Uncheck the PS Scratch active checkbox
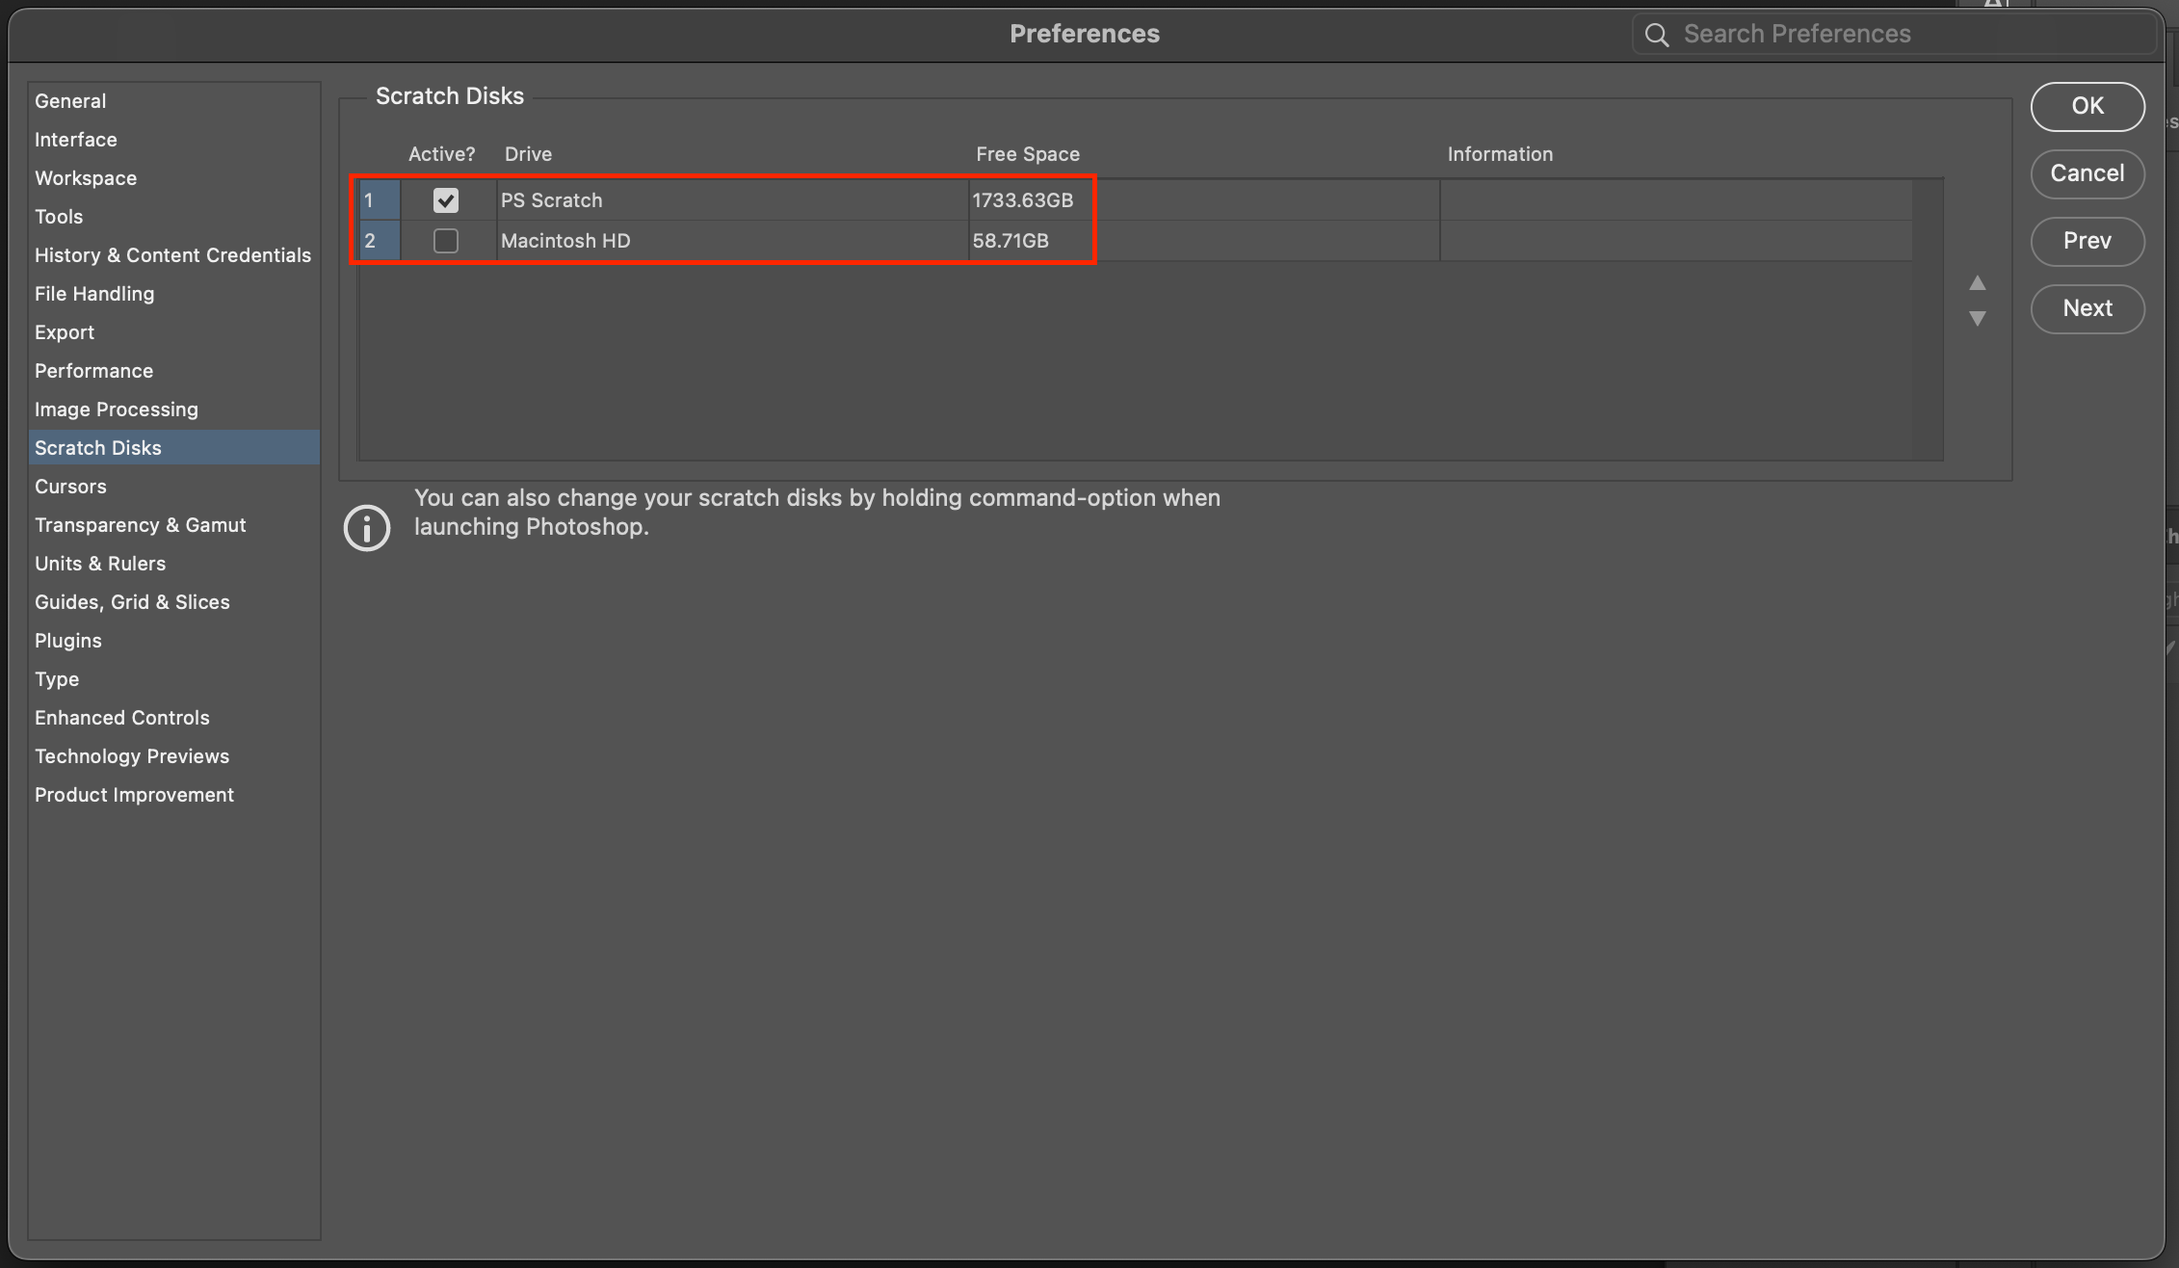 pos(445,200)
